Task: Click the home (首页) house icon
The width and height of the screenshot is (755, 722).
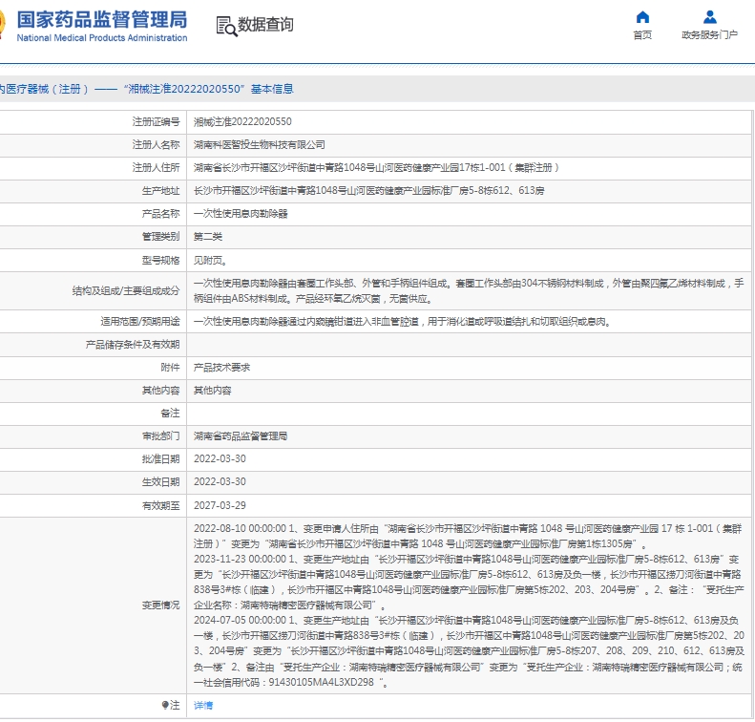Action: click(642, 17)
